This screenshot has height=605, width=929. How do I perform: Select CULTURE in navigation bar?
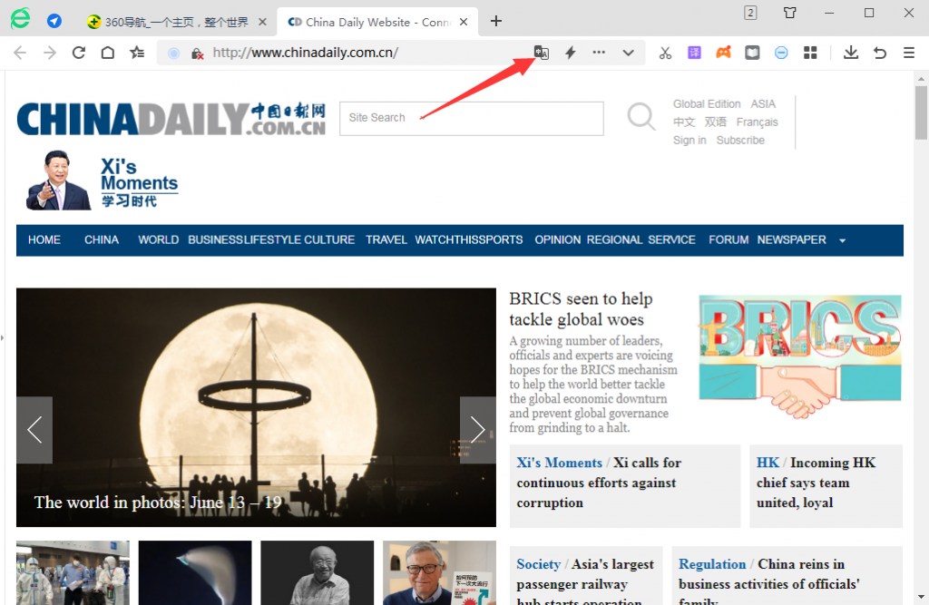329,240
